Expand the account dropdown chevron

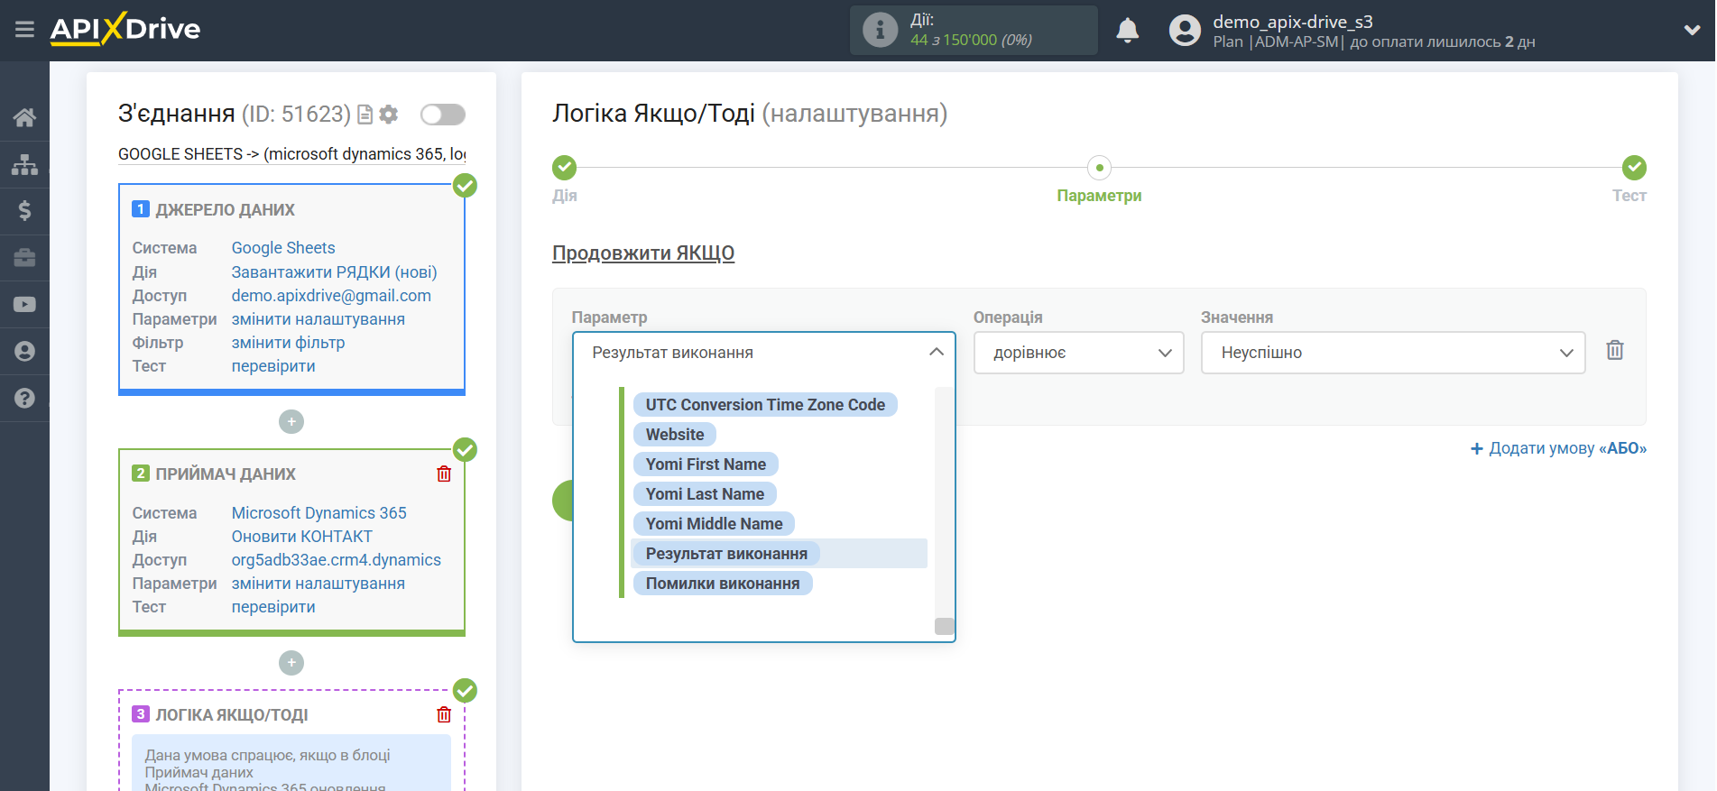coord(1692,30)
